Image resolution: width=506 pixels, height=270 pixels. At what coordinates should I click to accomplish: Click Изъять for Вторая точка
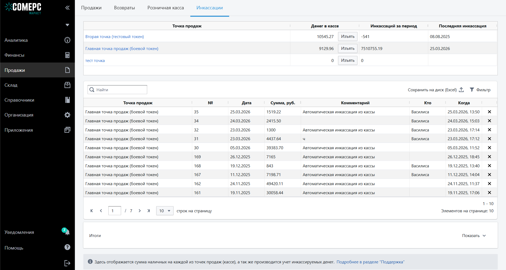click(x=348, y=36)
